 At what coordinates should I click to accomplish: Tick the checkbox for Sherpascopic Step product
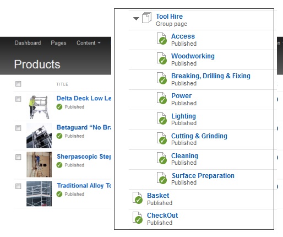(x=18, y=157)
